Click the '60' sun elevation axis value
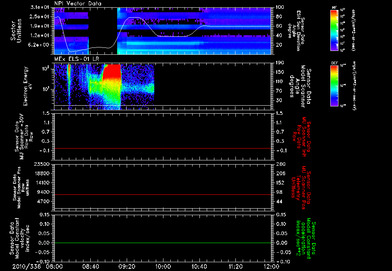This screenshot has width=392, height=271. pos(279,26)
